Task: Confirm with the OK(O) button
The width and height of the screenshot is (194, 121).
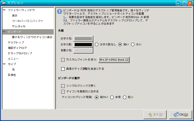Action: [181, 115]
